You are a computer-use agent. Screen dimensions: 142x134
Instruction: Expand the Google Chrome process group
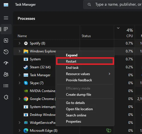19,99
